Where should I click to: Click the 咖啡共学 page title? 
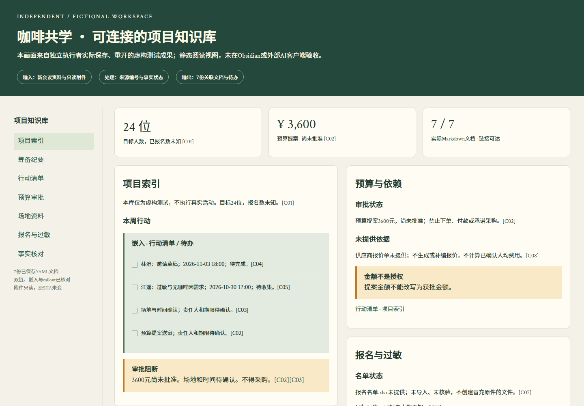[116, 37]
